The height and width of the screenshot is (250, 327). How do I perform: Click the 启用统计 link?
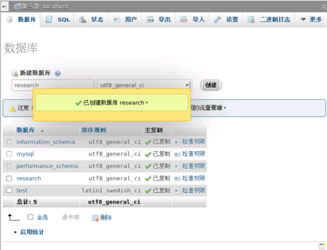click(x=32, y=232)
